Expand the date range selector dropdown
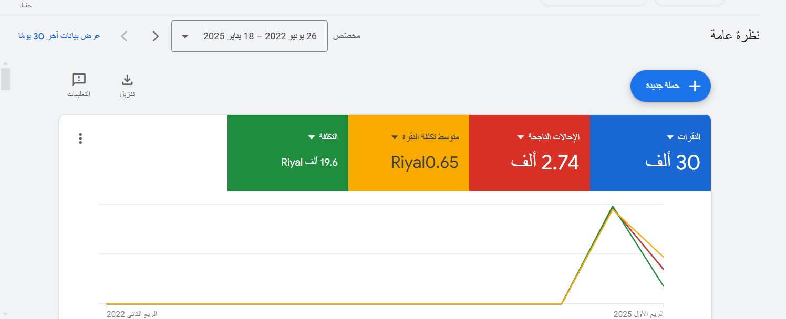786x319 pixels. [184, 36]
